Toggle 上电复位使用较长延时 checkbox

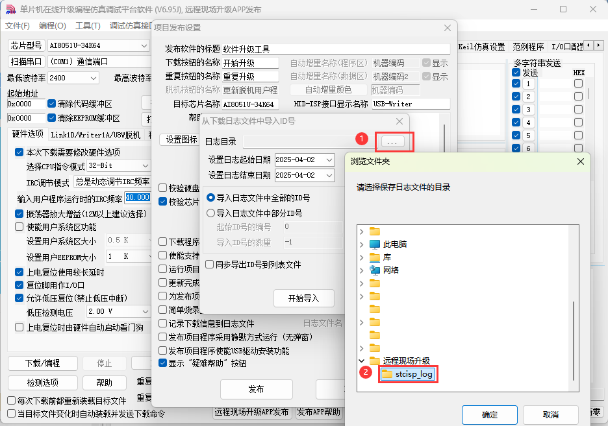tap(19, 272)
